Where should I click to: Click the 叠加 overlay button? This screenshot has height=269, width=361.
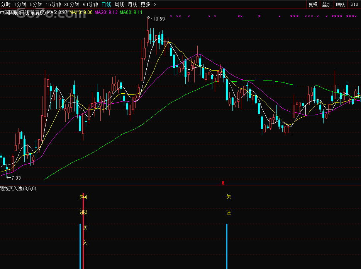tap(327, 5)
